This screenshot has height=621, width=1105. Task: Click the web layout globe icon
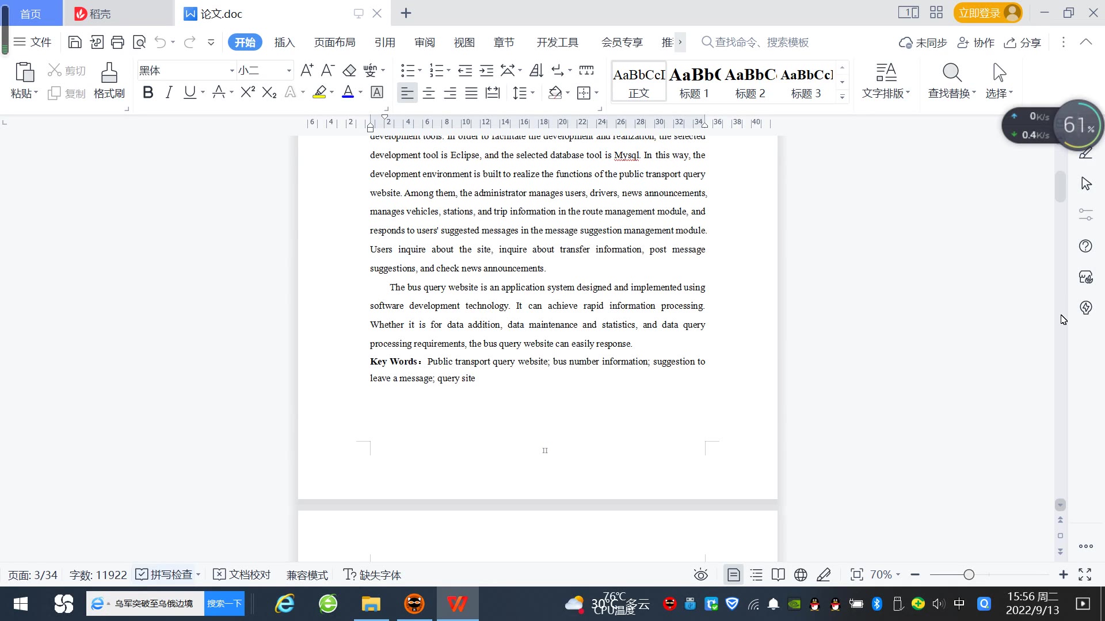click(x=801, y=574)
